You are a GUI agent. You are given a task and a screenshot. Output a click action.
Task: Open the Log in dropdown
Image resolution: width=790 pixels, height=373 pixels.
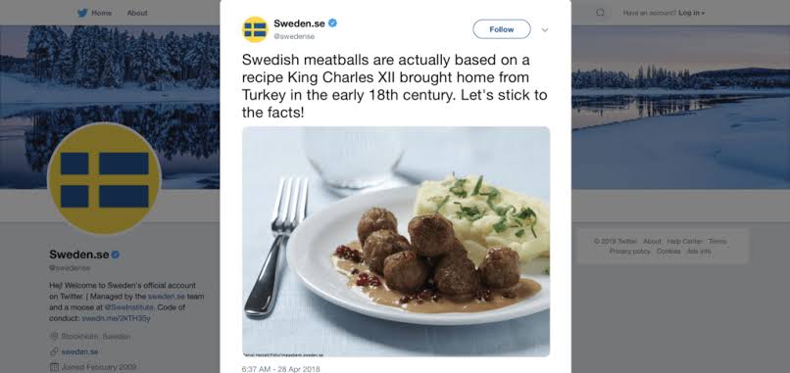pyautogui.click(x=691, y=13)
